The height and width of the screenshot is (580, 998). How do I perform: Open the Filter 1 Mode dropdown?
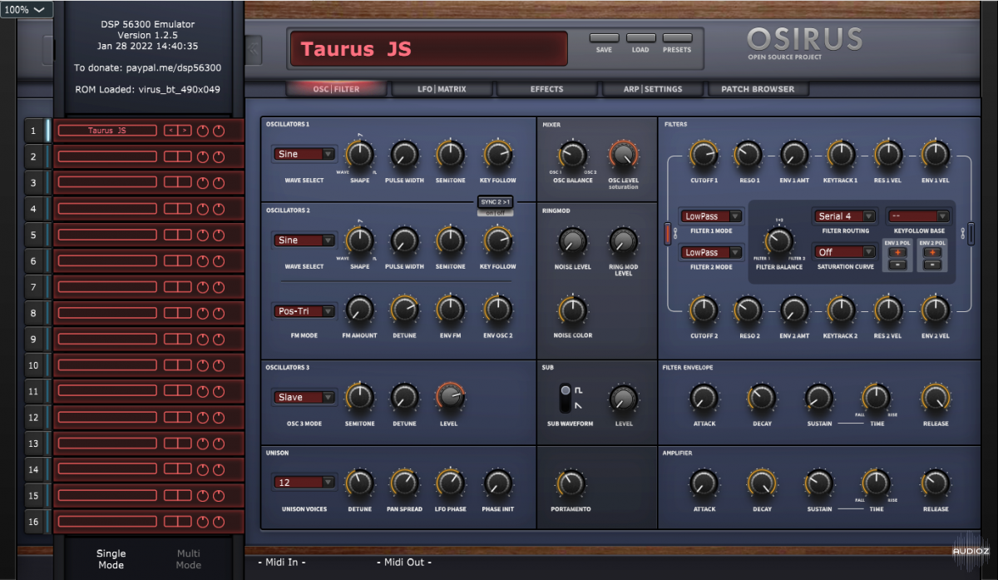[712, 216]
